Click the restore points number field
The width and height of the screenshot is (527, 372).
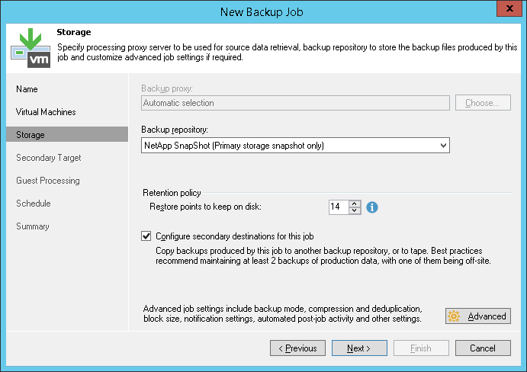point(337,207)
